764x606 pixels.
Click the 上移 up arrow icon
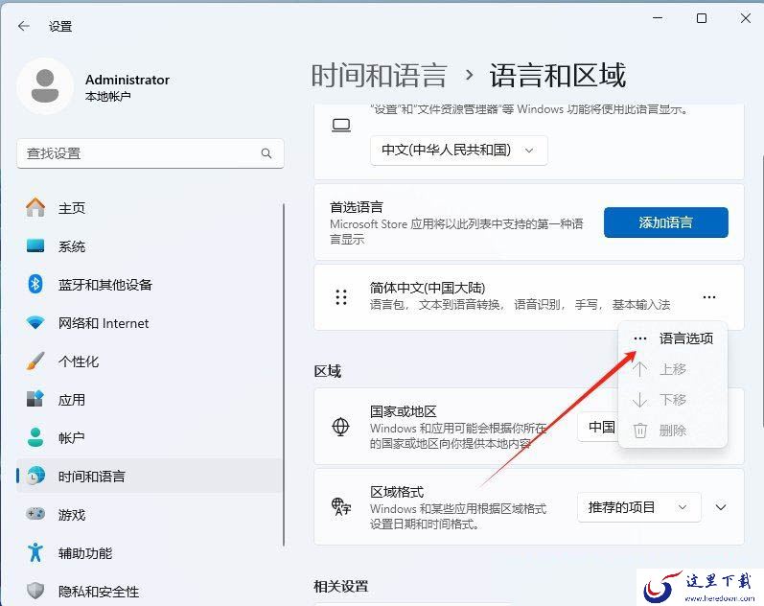tap(639, 369)
